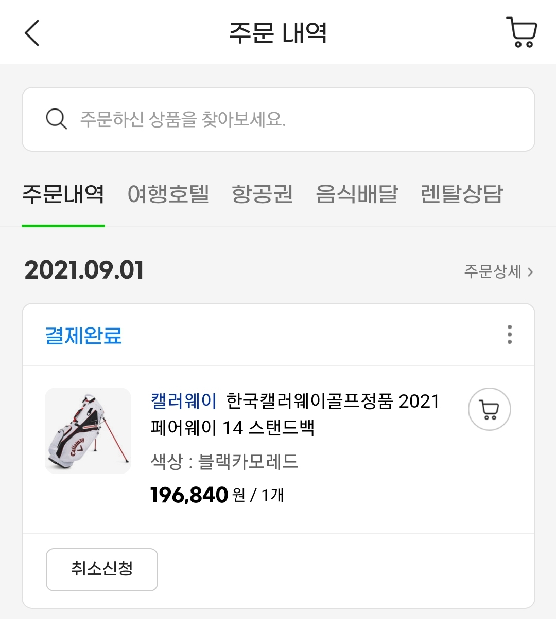The height and width of the screenshot is (619, 556).
Task: Open the 렌탈상담 tab
Action: pos(461,194)
